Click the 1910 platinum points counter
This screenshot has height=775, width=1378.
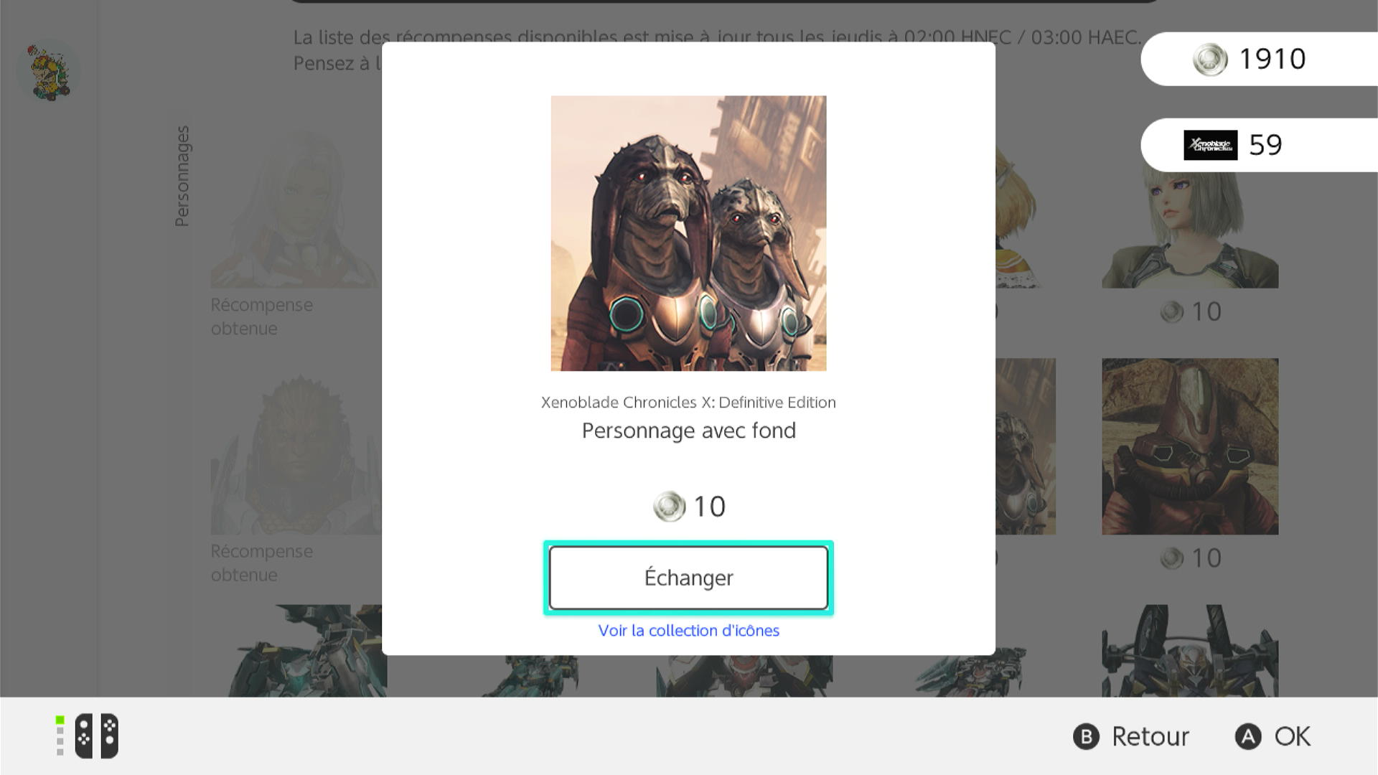point(1272,59)
